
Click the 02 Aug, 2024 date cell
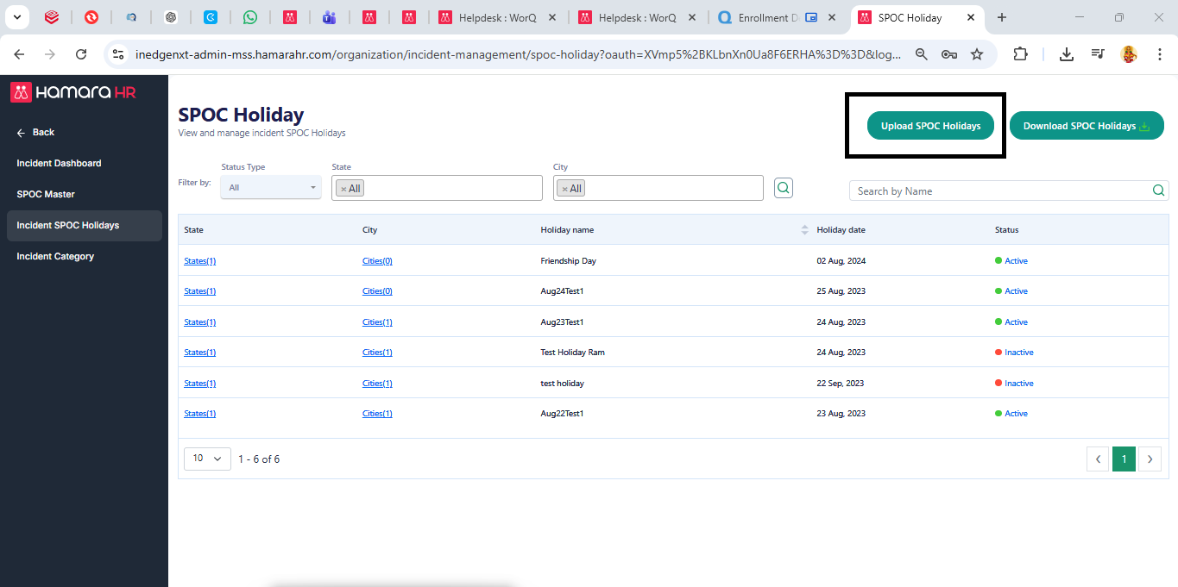841,260
